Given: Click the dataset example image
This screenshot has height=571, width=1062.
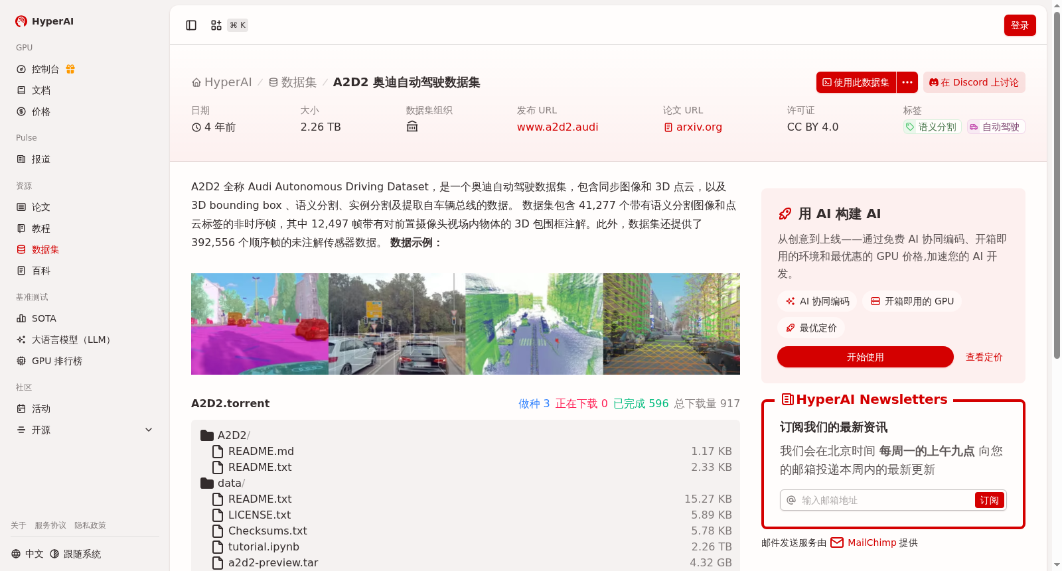Looking at the screenshot, I should [465, 324].
